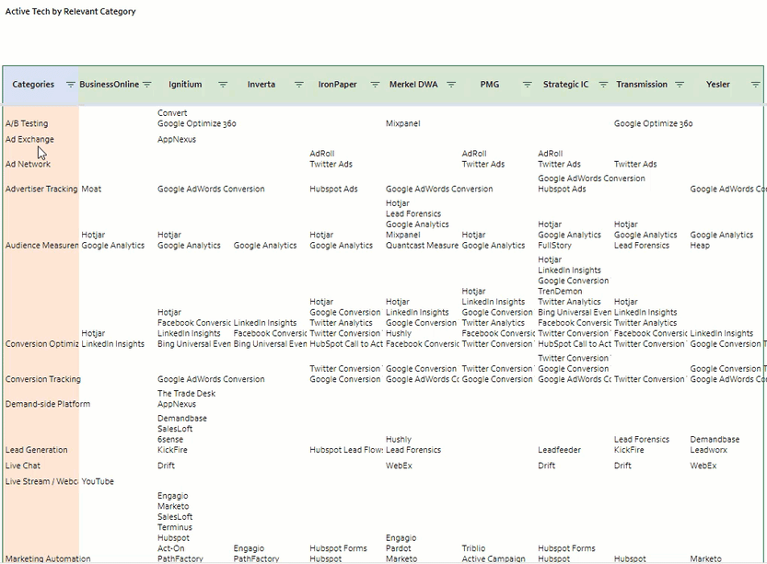Open the Yesler column filter icon
The width and height of the screenshot is (767, 564).
[756, 85]
